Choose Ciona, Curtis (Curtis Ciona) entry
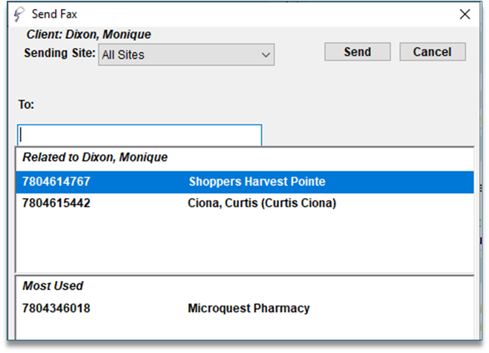Image resolution: width=489 pixels, height=353 pixels. (262, 203)
